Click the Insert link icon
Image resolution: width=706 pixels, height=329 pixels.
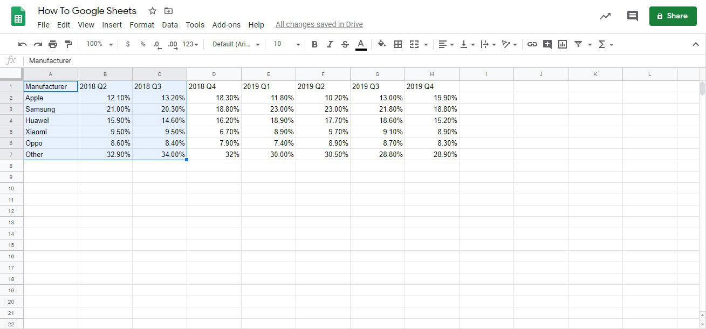532,44
